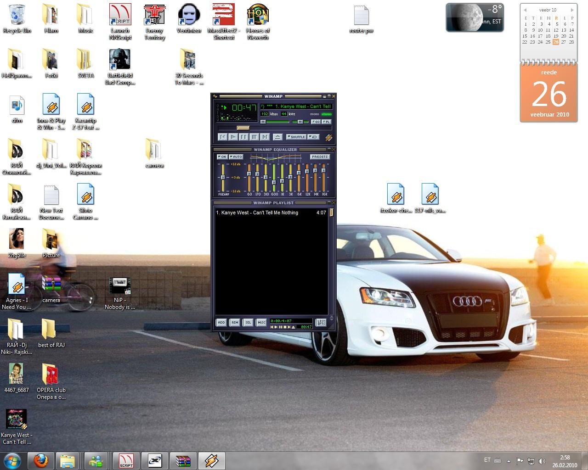588x470 pixels.
Task: Select Agnes - I Need You file
Action: point(17,291)
